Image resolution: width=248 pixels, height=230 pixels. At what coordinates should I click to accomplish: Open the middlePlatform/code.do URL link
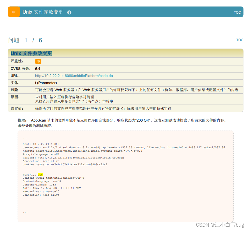click(x=74, y=76)
